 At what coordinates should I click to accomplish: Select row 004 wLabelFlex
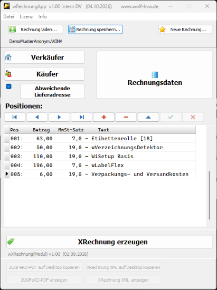100,165
